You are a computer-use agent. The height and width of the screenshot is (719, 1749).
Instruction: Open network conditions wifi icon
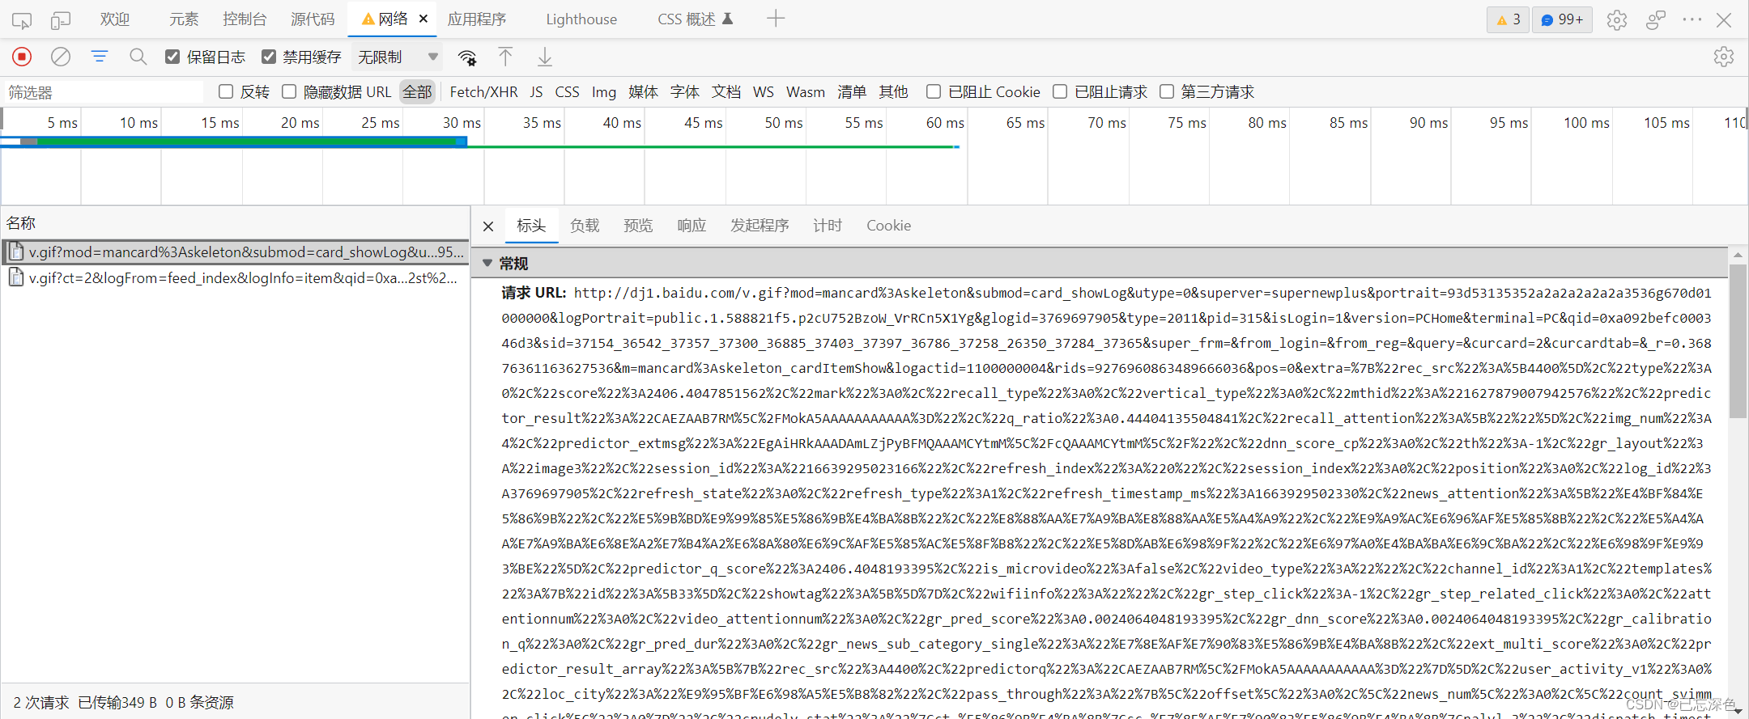click(x=467, y=57)
